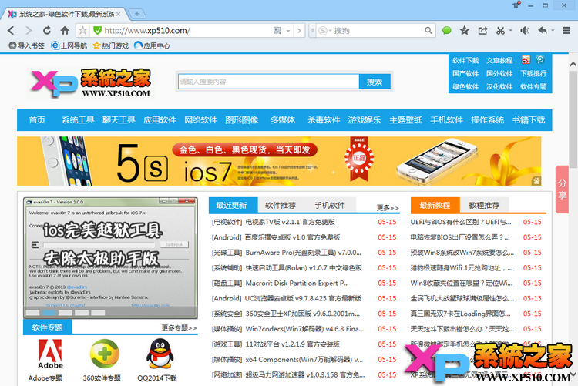This screenshot has height=386, width=578.
Task: Open the browser hamburger menu
Action: [566, 30]
